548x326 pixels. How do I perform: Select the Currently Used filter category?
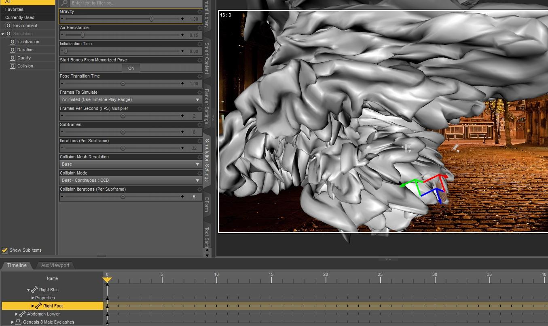pyautogui.click(x=20, y=17)
